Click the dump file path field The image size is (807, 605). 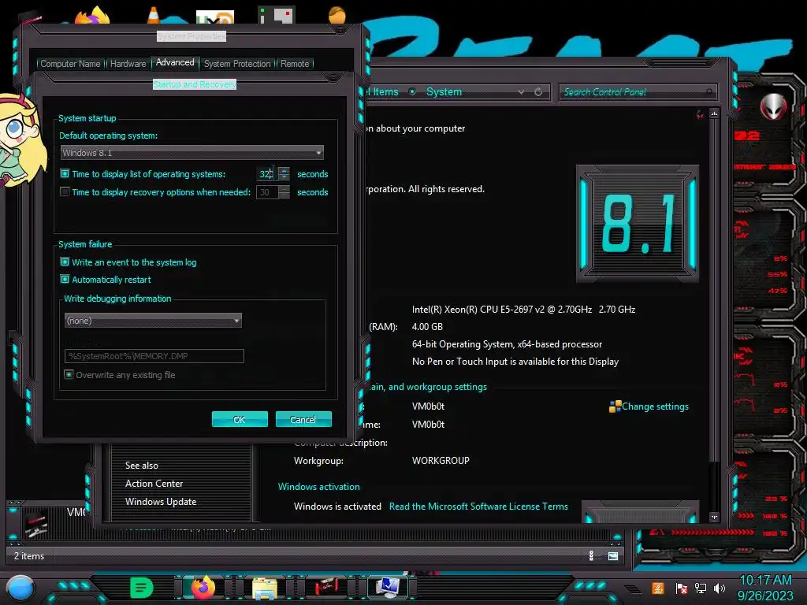click(x=154, y=356)
